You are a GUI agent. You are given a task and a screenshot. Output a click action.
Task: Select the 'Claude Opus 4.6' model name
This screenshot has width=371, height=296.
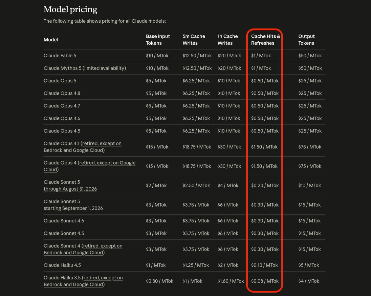tap(62, 118)
